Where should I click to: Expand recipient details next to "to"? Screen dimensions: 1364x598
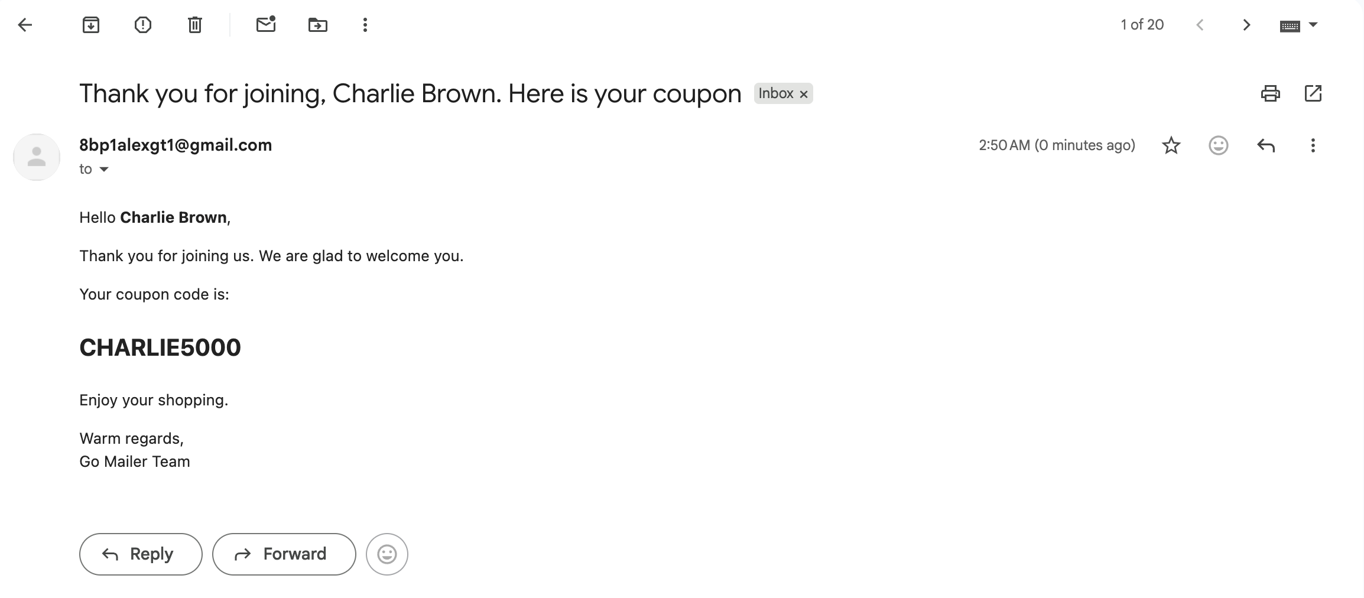[x=104, y=170]
